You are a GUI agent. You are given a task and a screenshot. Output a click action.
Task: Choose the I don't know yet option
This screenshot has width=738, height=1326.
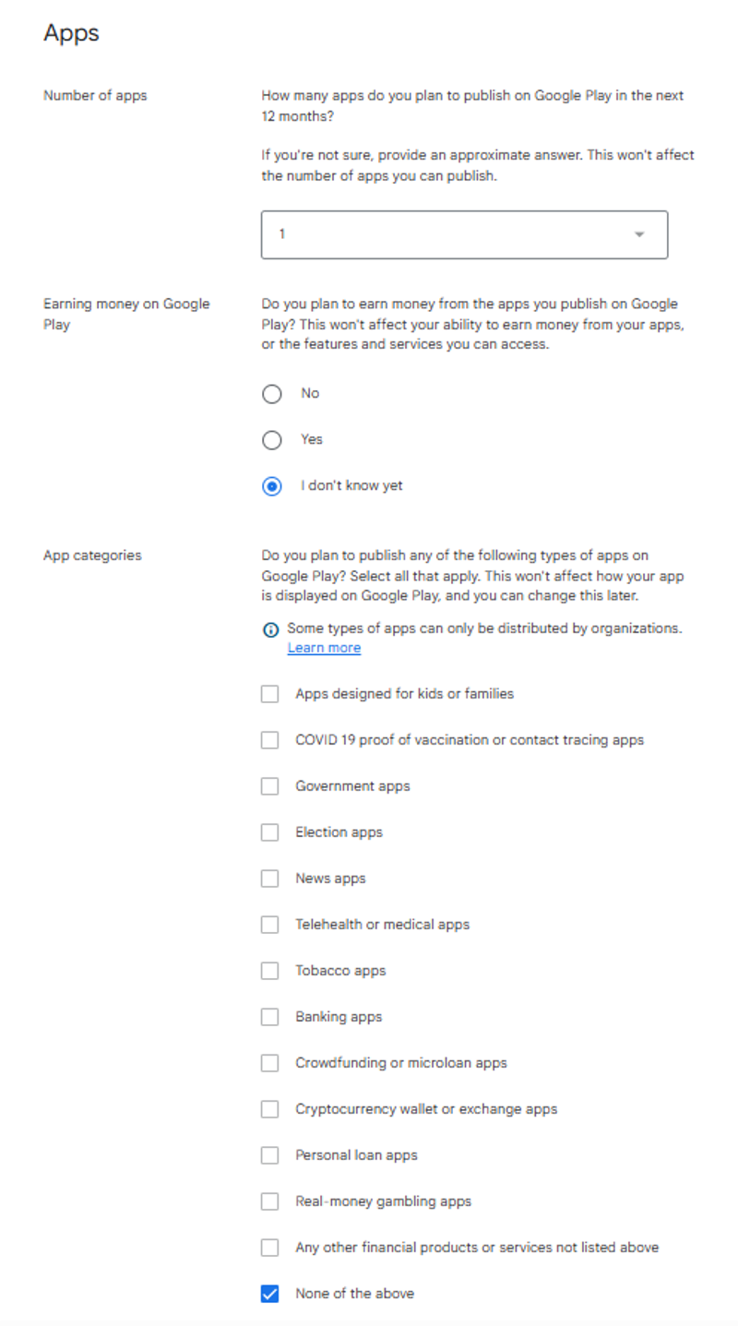[x=271, y=486]
